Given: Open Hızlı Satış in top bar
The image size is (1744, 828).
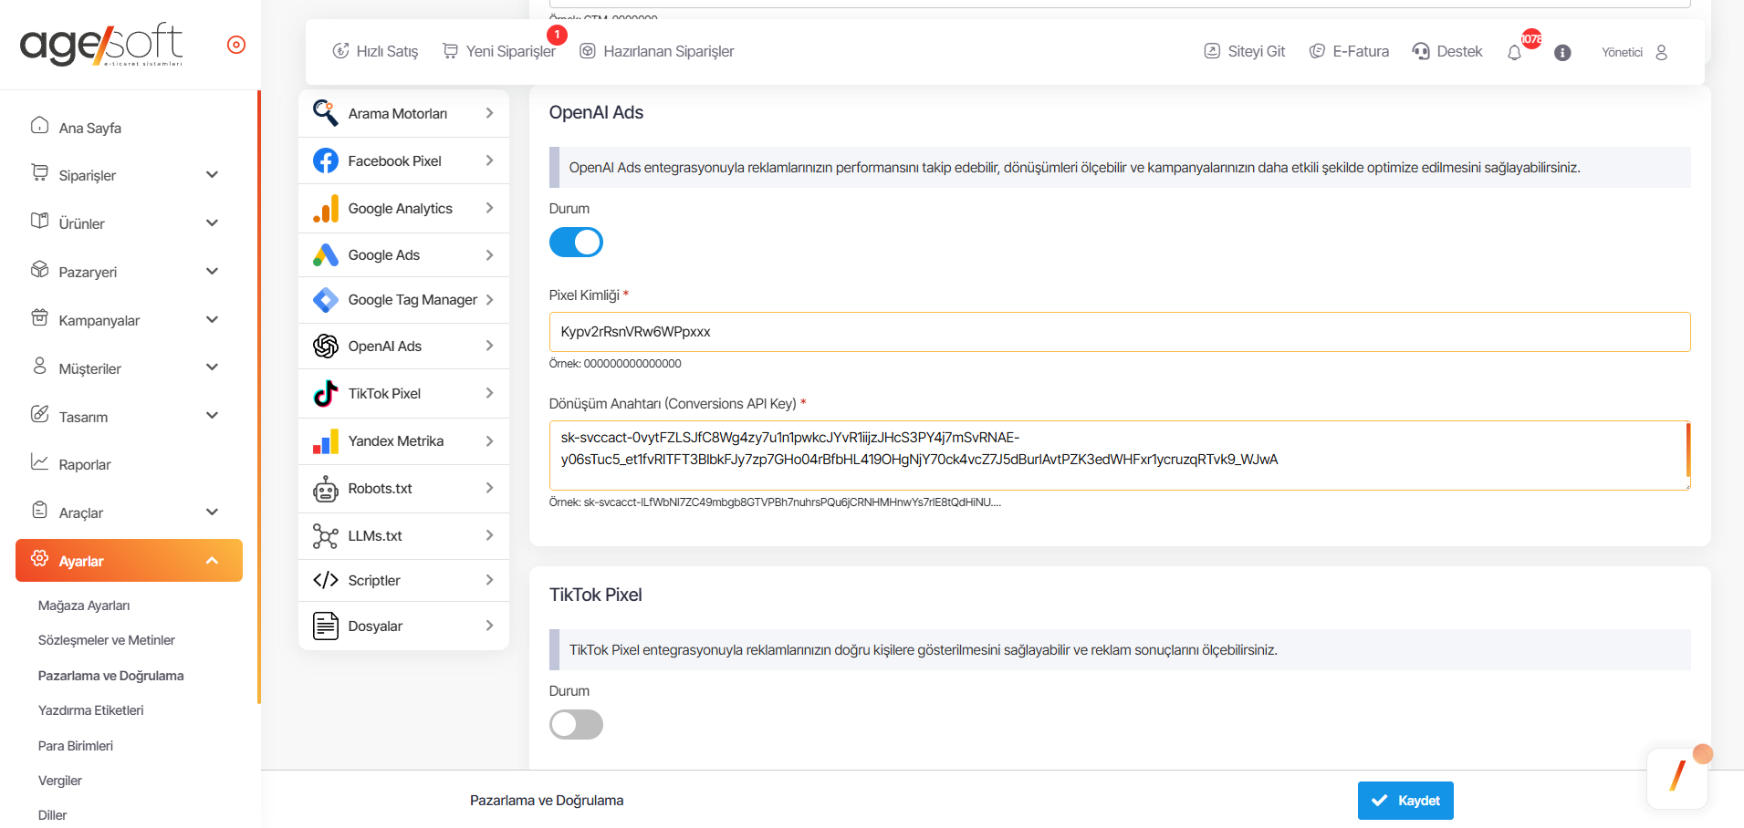Looking at the screenshot, I should tap(375, 51).
